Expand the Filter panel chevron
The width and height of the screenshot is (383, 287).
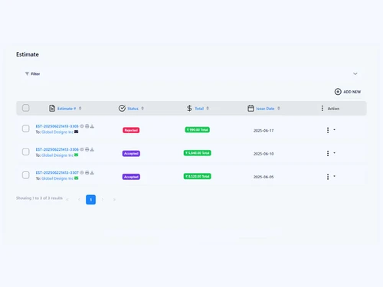[355, 73]
